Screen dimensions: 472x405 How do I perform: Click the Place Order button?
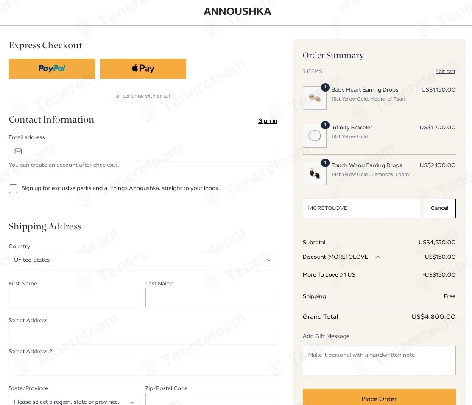379,397
